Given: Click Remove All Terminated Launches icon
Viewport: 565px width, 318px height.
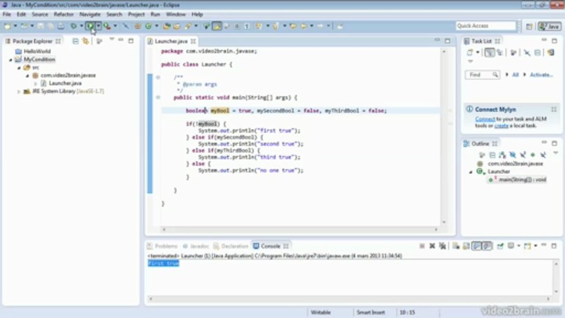Looking at the screenshot, I should (x=442, y=246).
